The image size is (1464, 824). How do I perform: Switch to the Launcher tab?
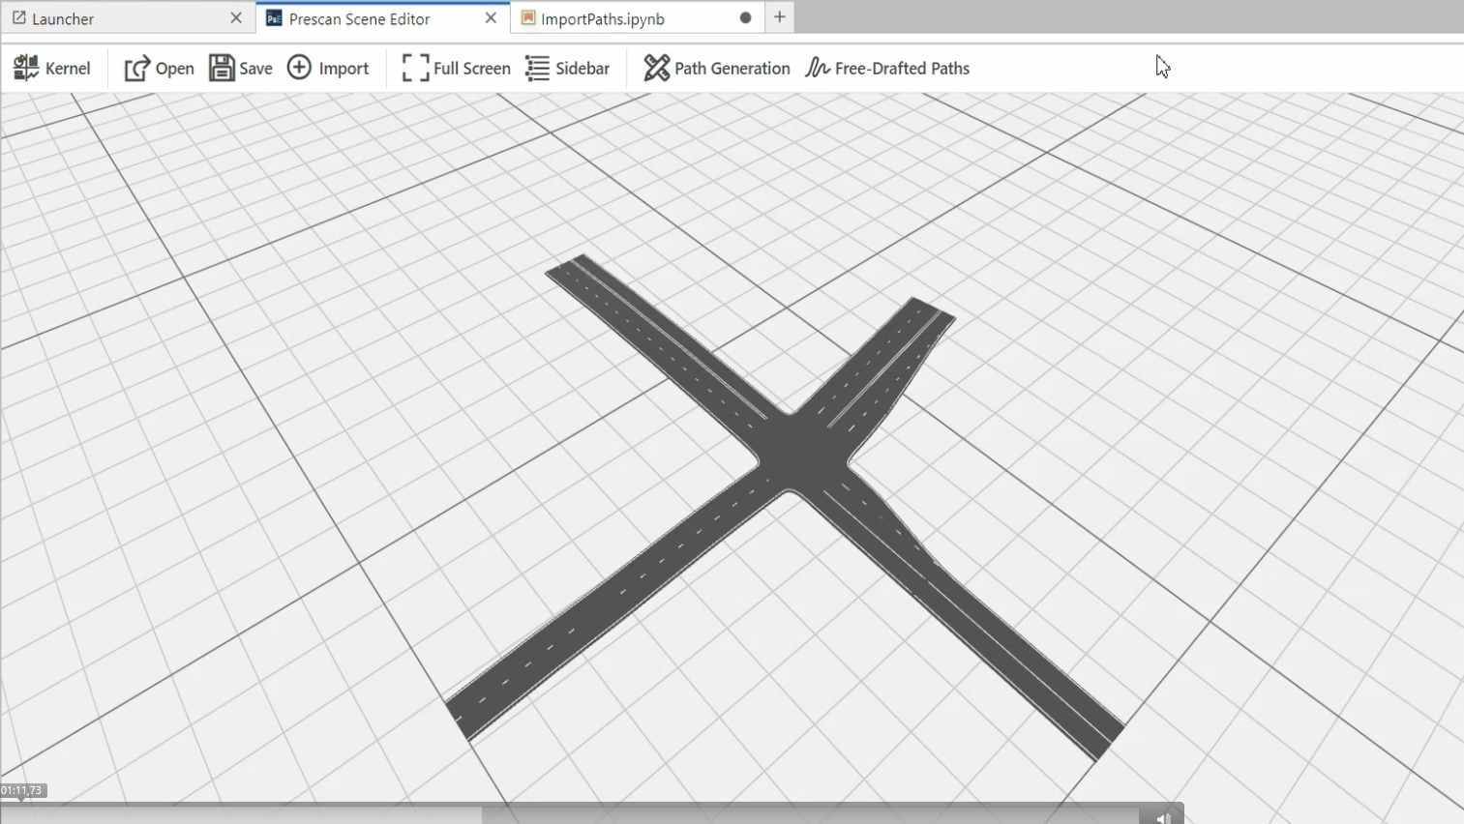63,18
